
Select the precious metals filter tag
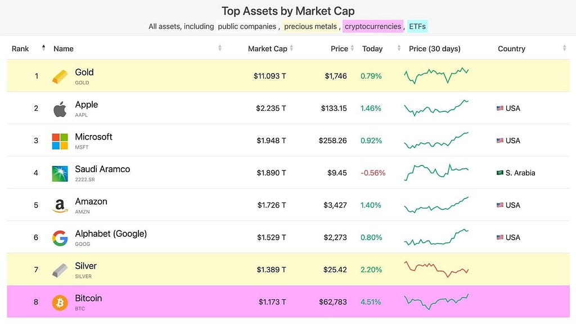(x=310, y=26)
